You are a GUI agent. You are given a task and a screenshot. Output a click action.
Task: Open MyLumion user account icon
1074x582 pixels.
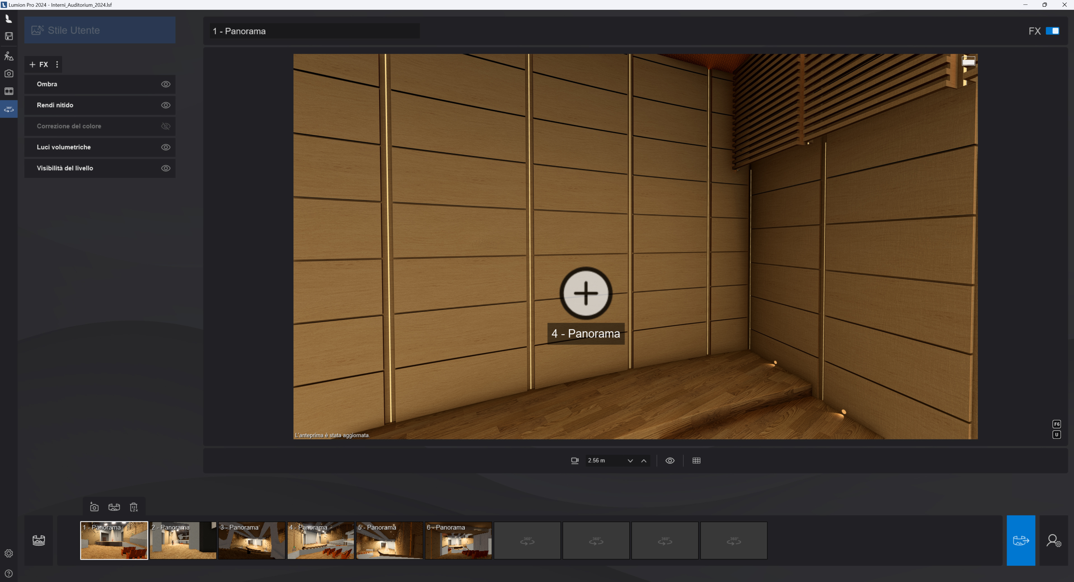[x=1054, y=541]
